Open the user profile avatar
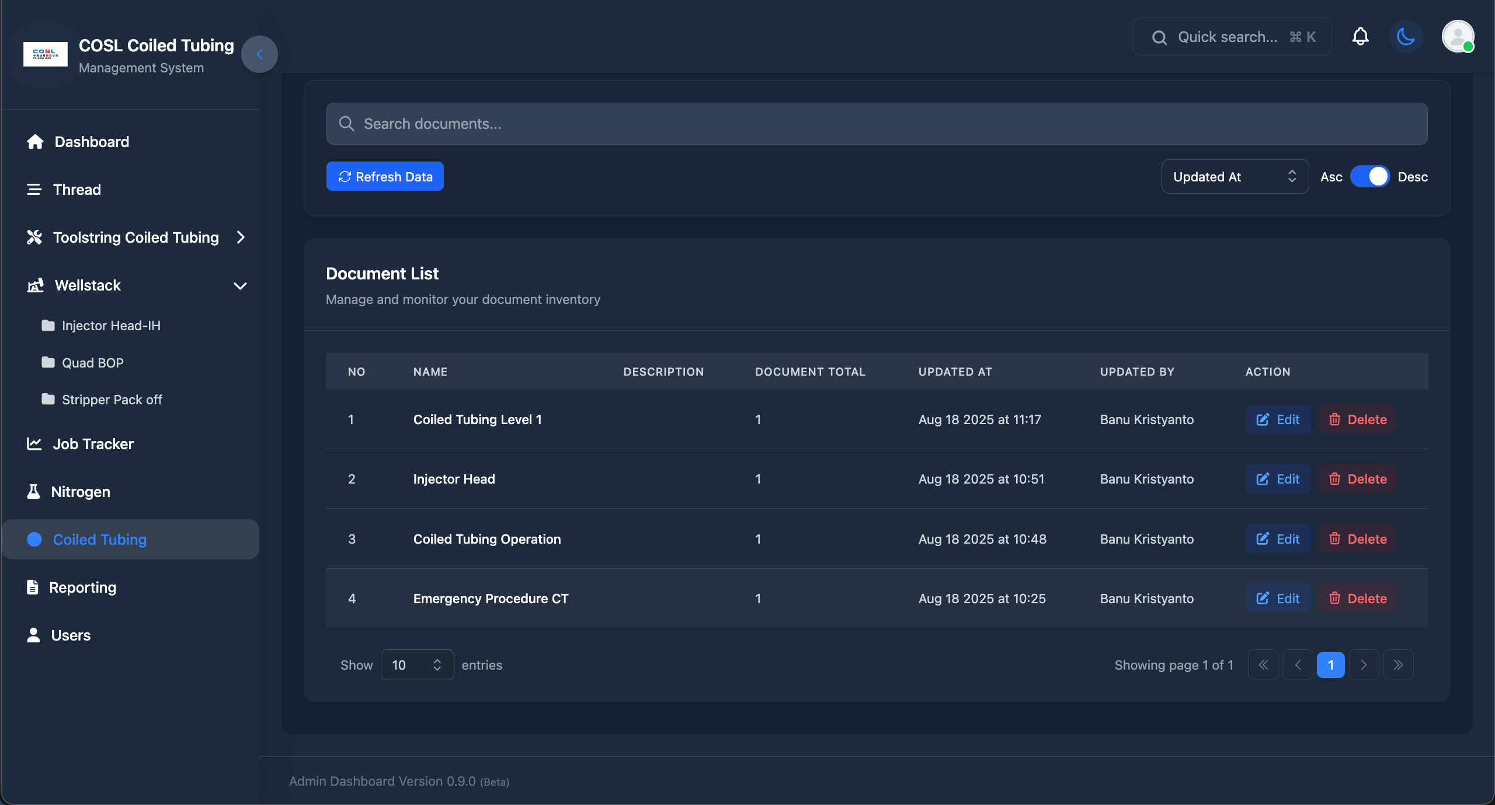1495x805 pixels. 1458,37
